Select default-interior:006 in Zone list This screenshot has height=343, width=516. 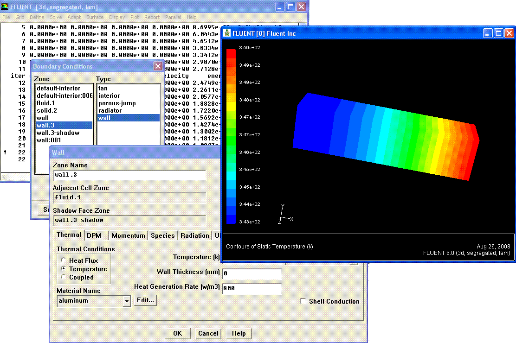(x=64, y=95)
